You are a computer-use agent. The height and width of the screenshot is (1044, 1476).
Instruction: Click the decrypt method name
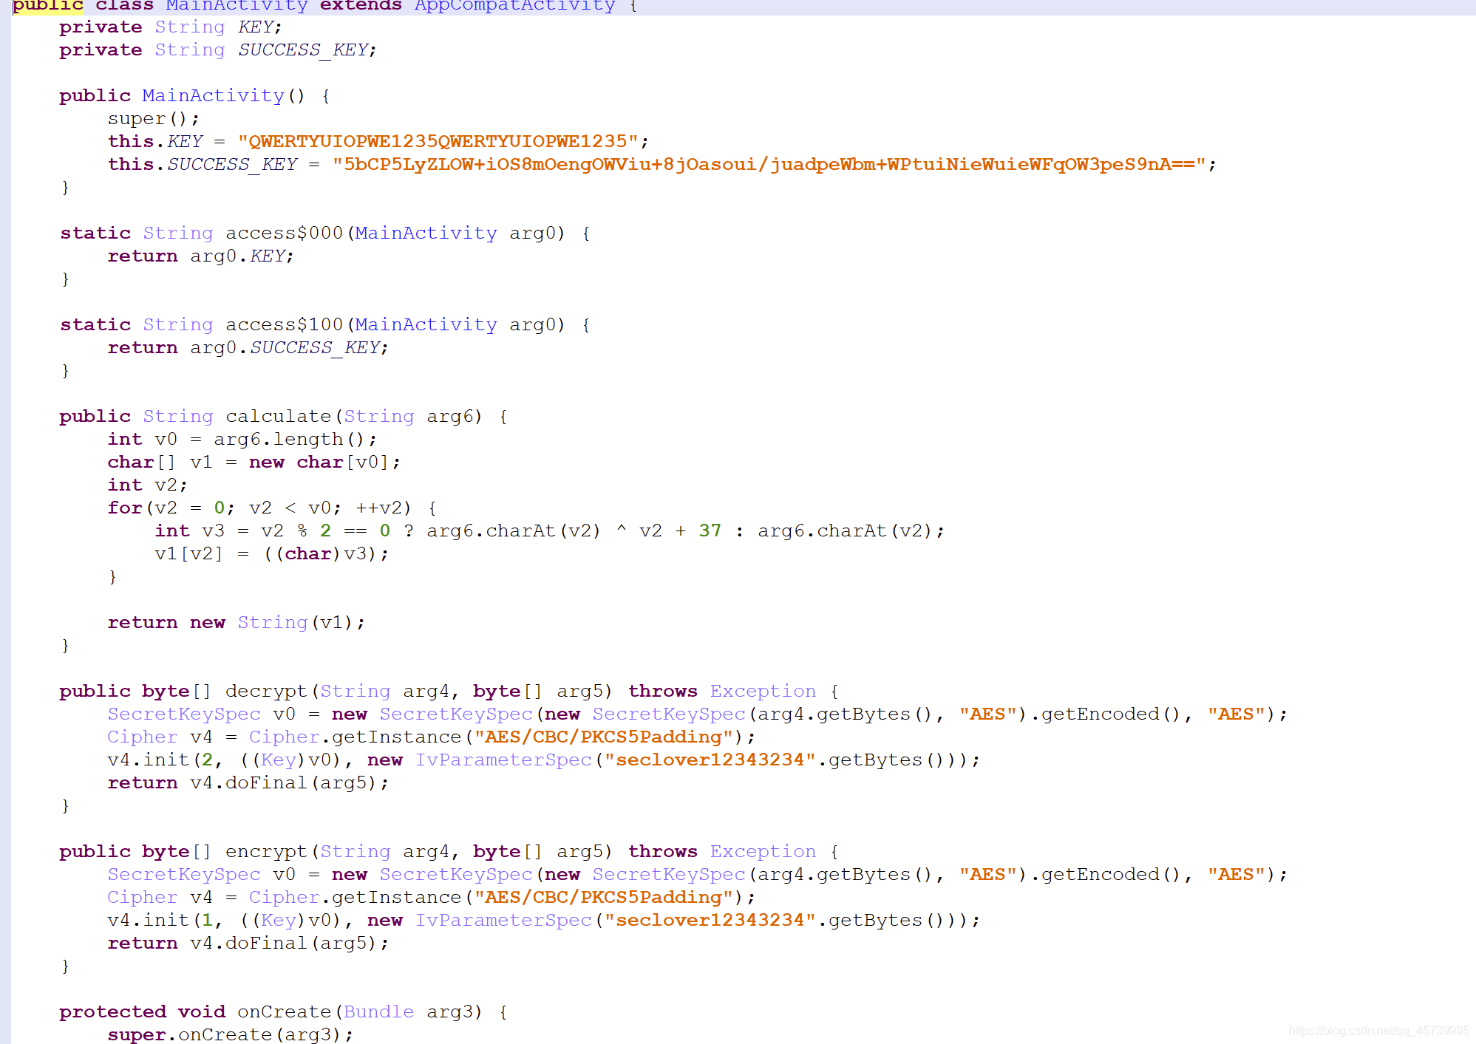266,691
